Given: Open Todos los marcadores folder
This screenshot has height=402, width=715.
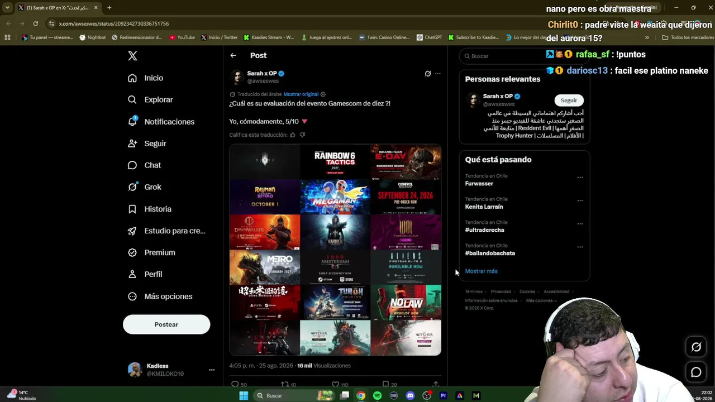Looking at the screenshot, I should [688, 37].
